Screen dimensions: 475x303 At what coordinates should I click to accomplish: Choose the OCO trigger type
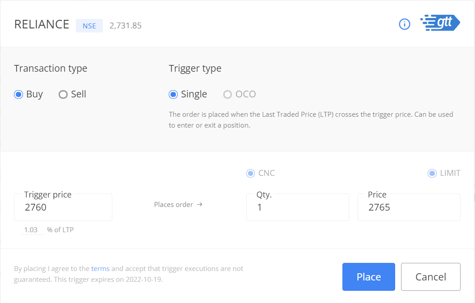click(x=227, y=94)
